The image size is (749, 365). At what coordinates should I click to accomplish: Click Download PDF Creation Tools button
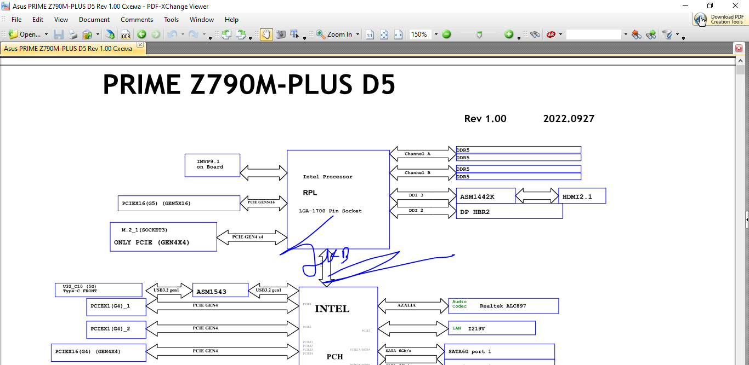tap(720, 19)
